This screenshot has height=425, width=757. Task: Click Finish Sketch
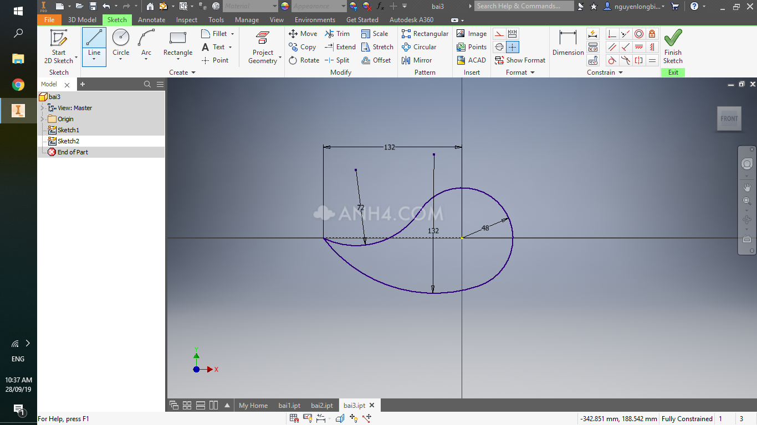click(x=673, y=47)
